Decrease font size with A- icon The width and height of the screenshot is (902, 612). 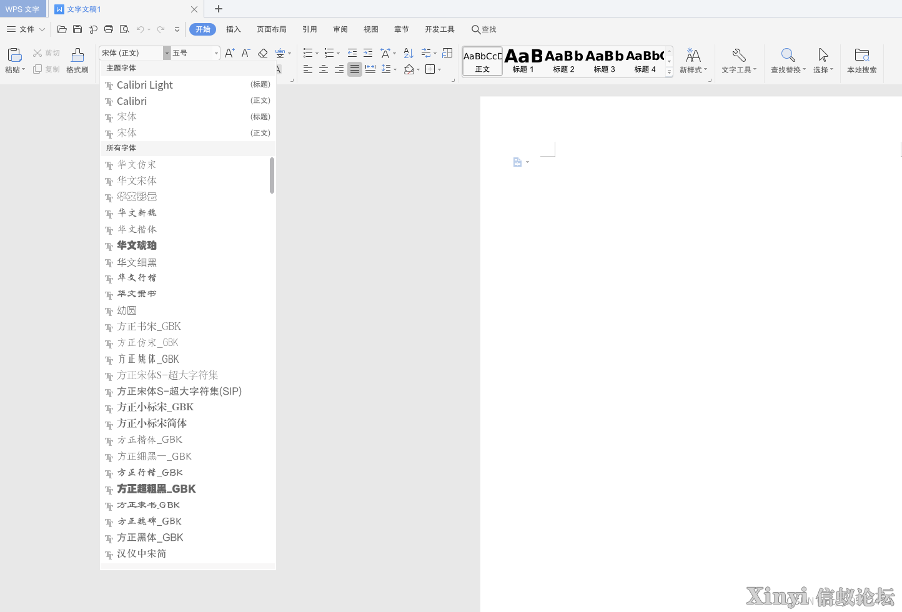246,53
